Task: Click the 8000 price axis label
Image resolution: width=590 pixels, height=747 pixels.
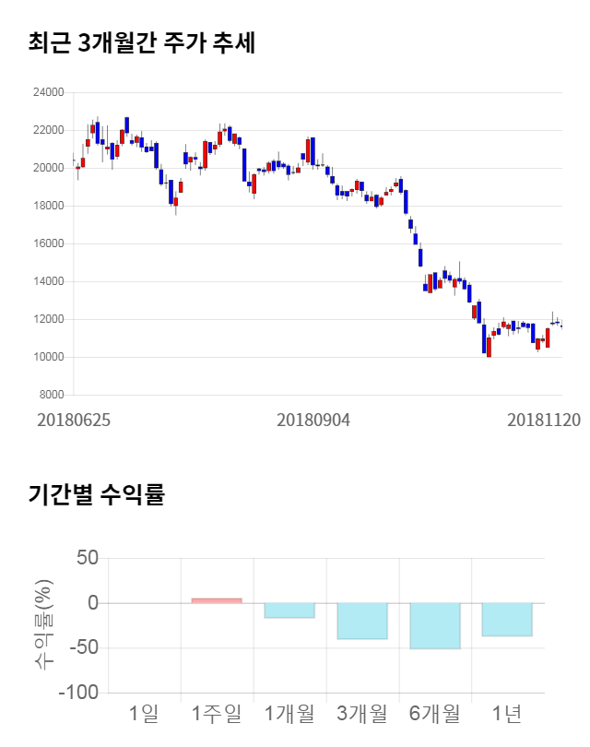Action: point(51,395)
